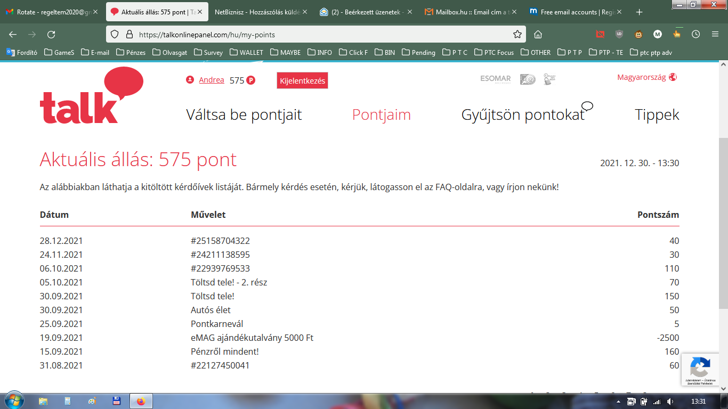728x409 pixels.
Task: Open the Váltsa be pontjait menu item
Action: tap(244, 114)
